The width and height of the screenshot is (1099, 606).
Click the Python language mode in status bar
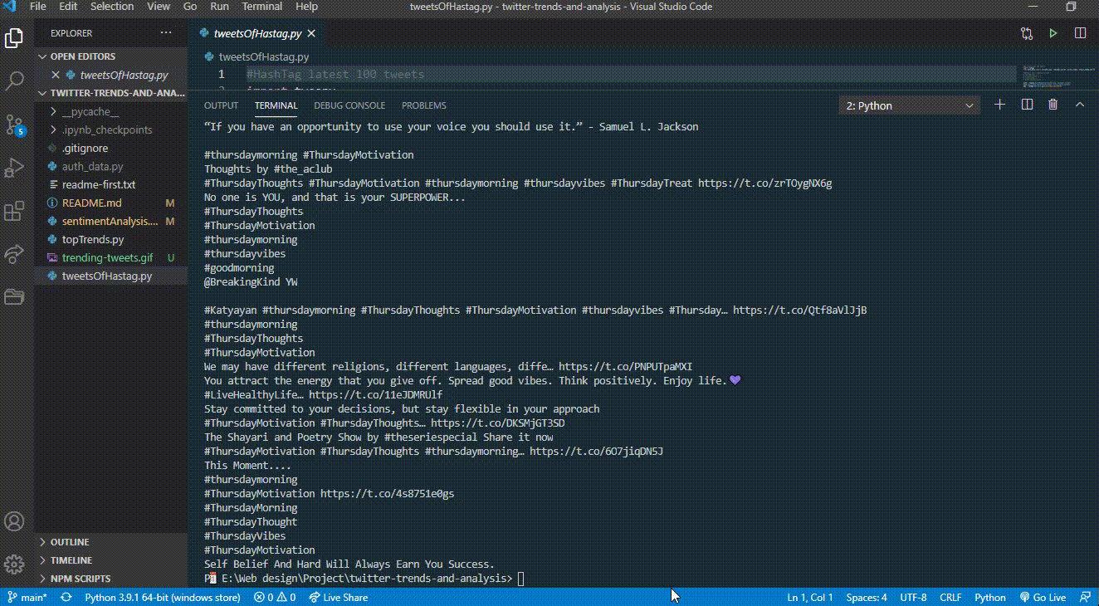pos(989,597)
